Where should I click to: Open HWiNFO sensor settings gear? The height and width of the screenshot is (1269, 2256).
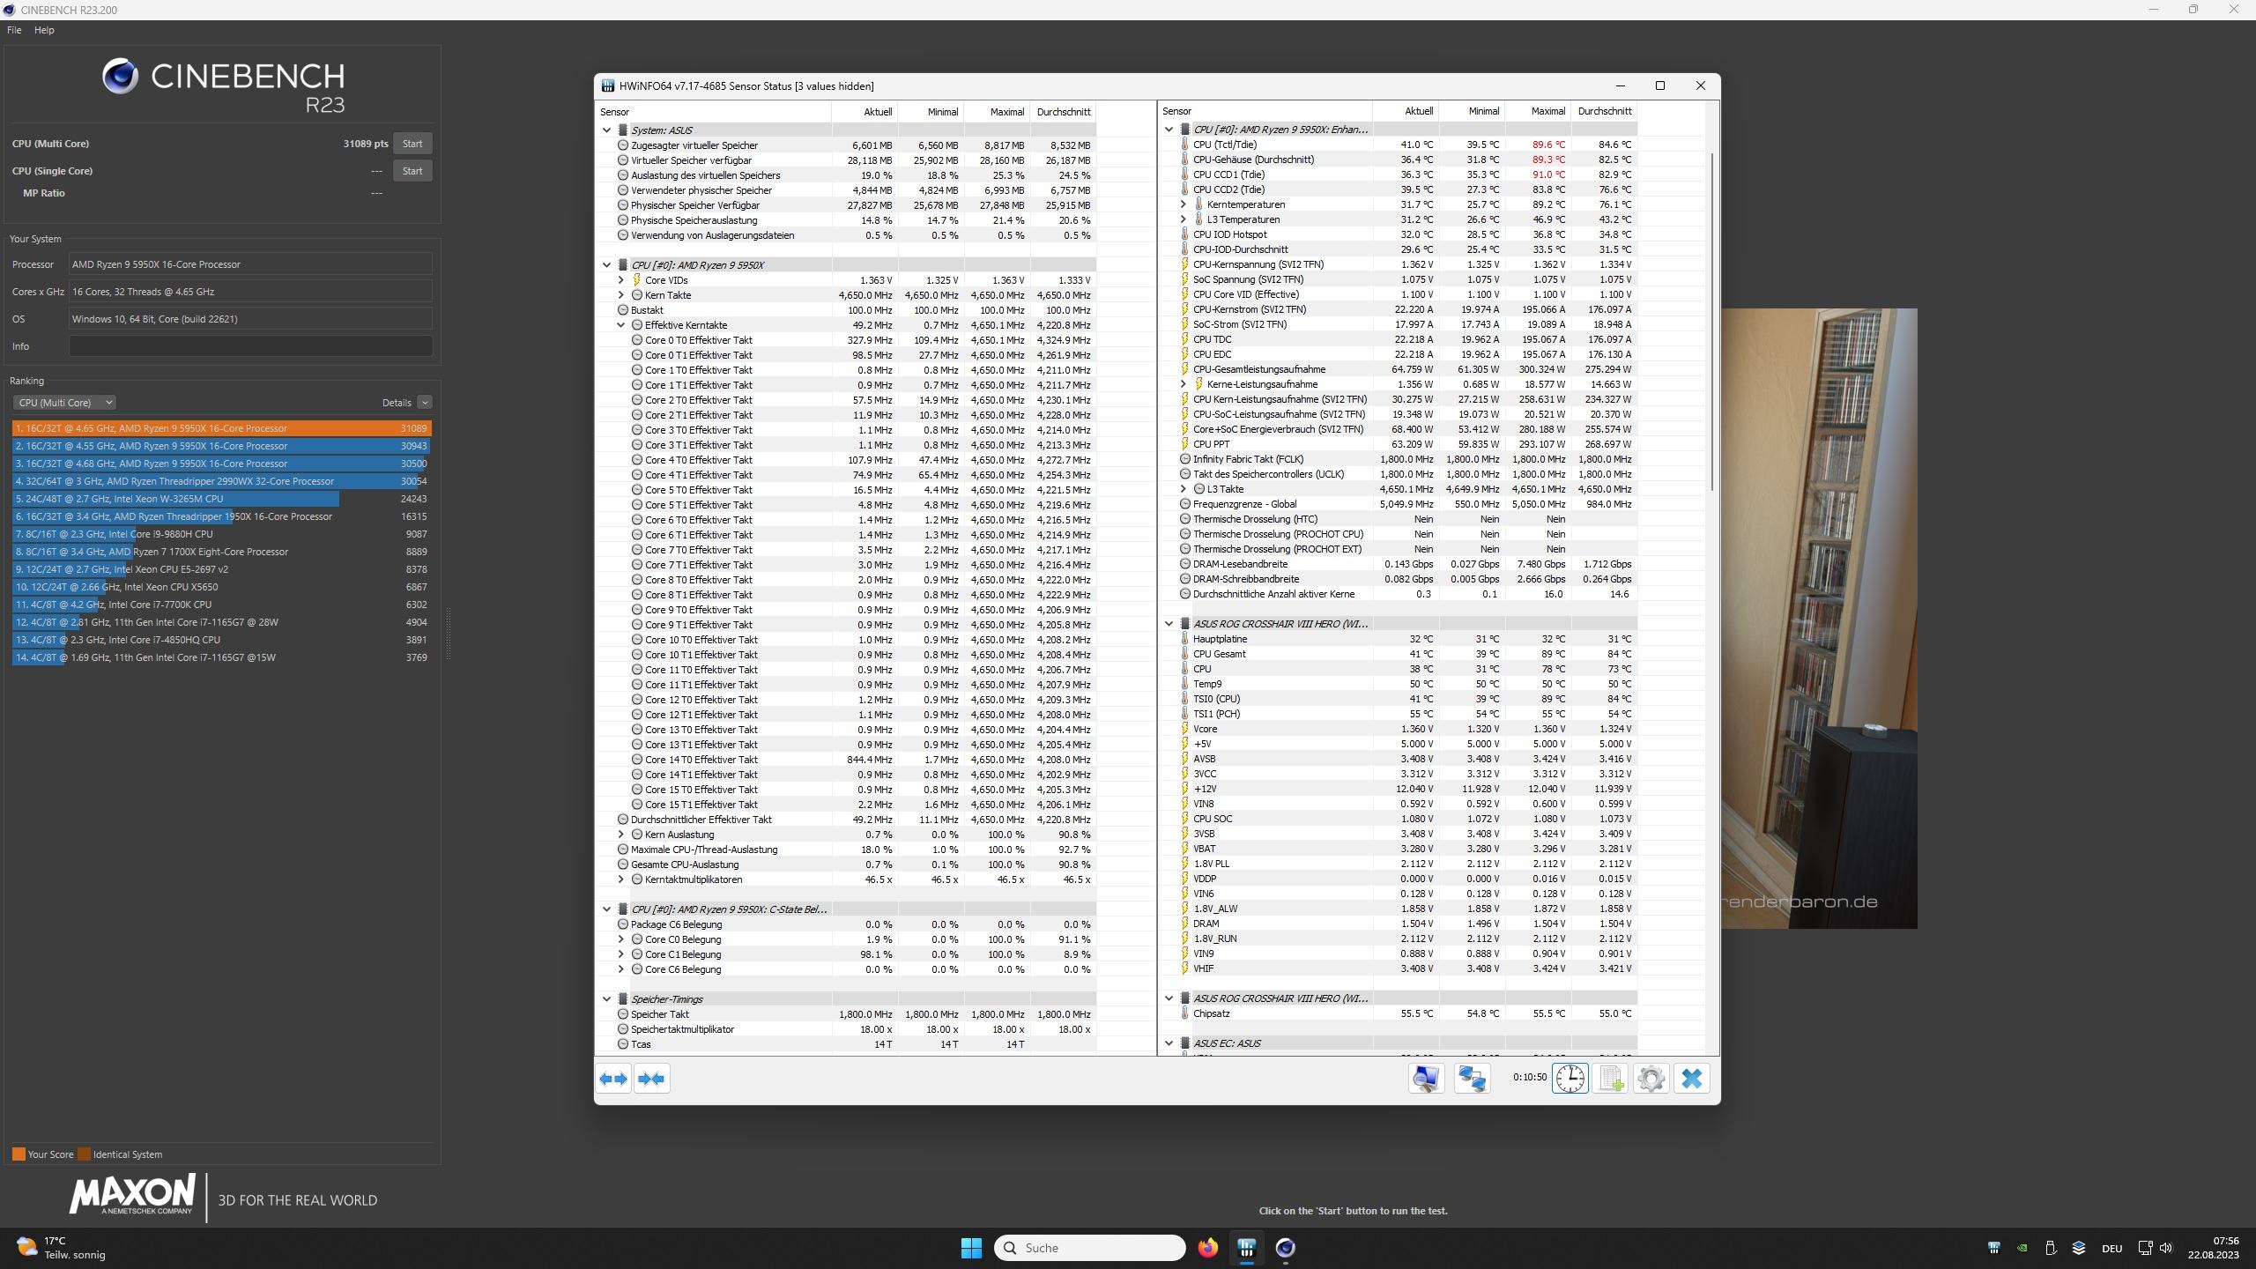[x=1651, y=1078]
